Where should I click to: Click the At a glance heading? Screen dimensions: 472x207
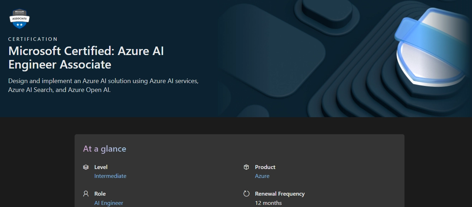point(104,149)
